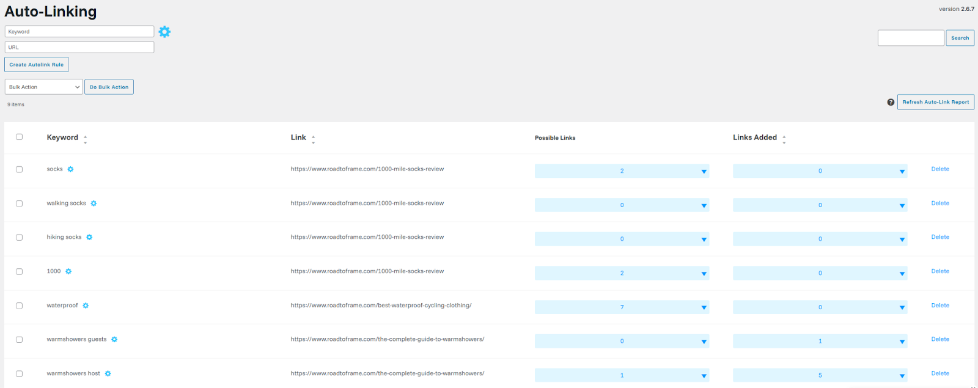Image resolution: width=978 pixels, height=388 pixels.
Task: Expand Links Added dropdown for waterproof
Action: [x=820, y=307]
